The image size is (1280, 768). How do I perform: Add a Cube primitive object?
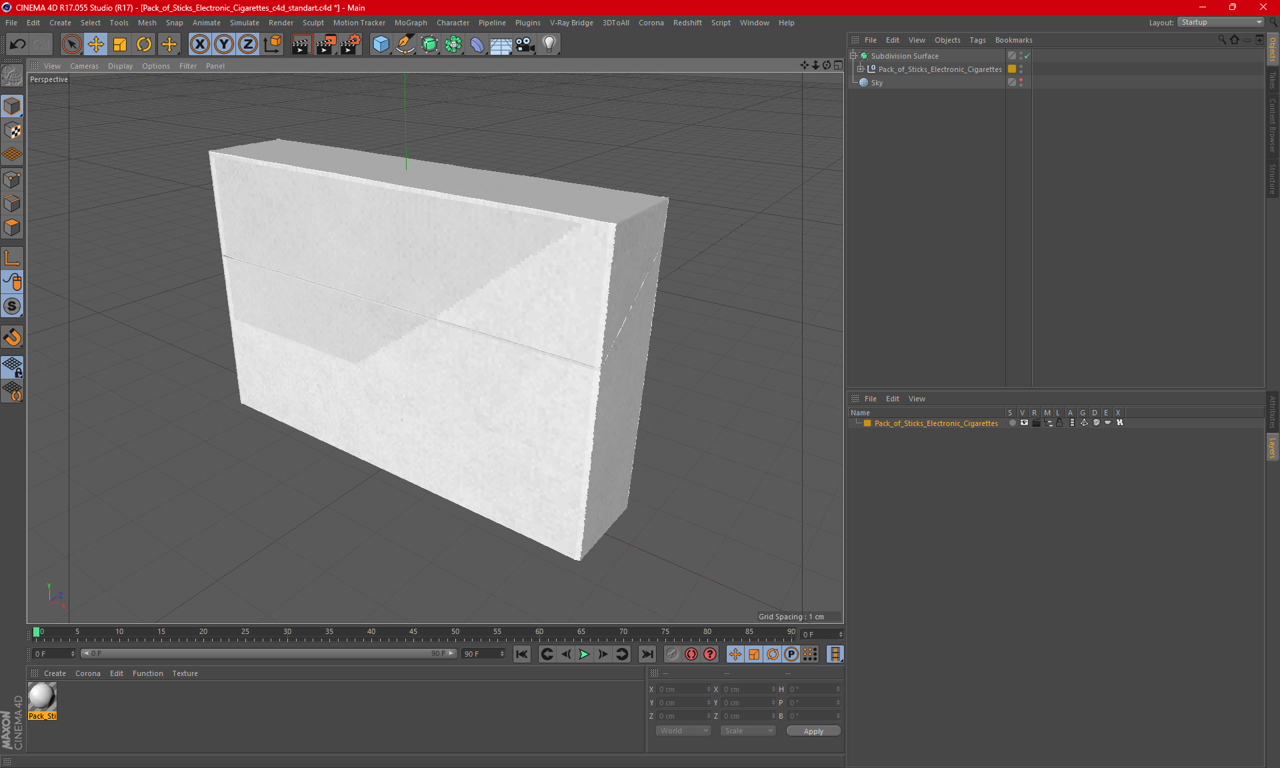(381, 45)
